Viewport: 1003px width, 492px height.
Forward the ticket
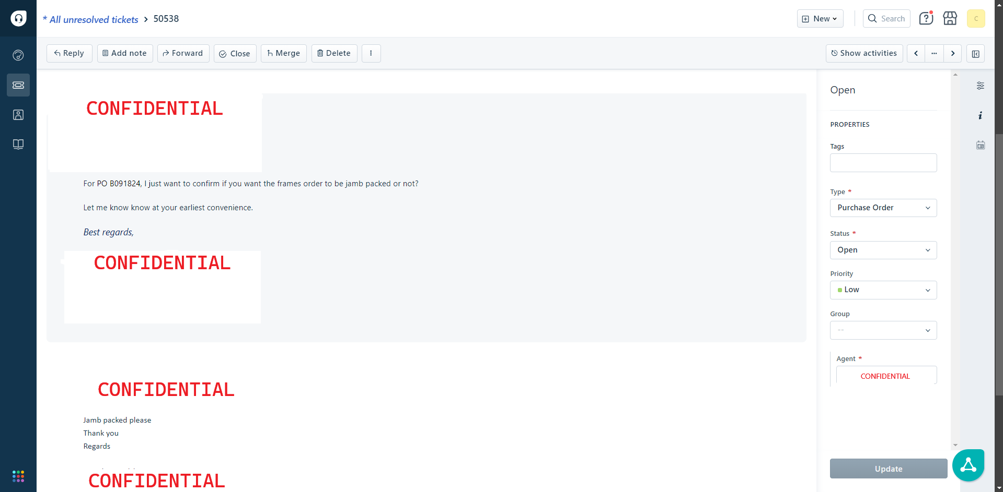(183, 53)
